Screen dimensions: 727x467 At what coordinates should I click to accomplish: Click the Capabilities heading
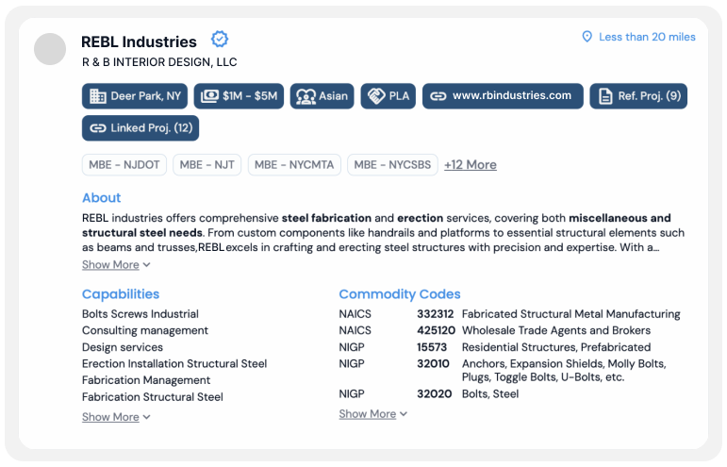tap(121, 294)
